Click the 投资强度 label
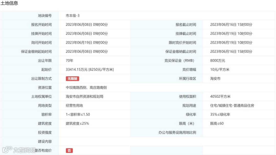The height and width of the screenshot is (155, 276). [45, 133]
